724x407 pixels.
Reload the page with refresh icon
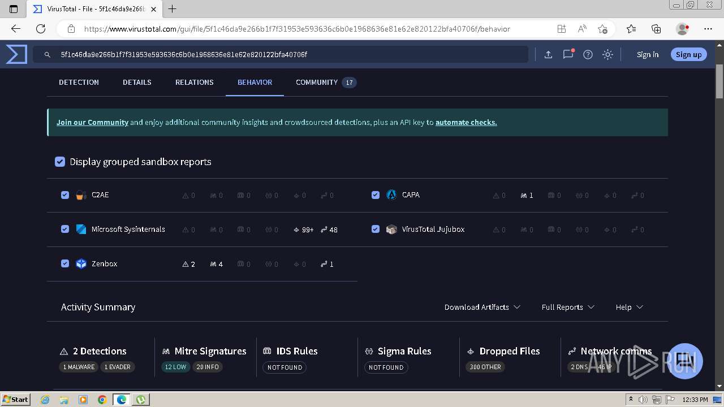[41, 29]
